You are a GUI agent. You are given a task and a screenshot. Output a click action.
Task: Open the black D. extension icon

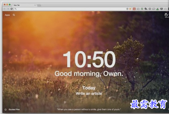(146, 9)
